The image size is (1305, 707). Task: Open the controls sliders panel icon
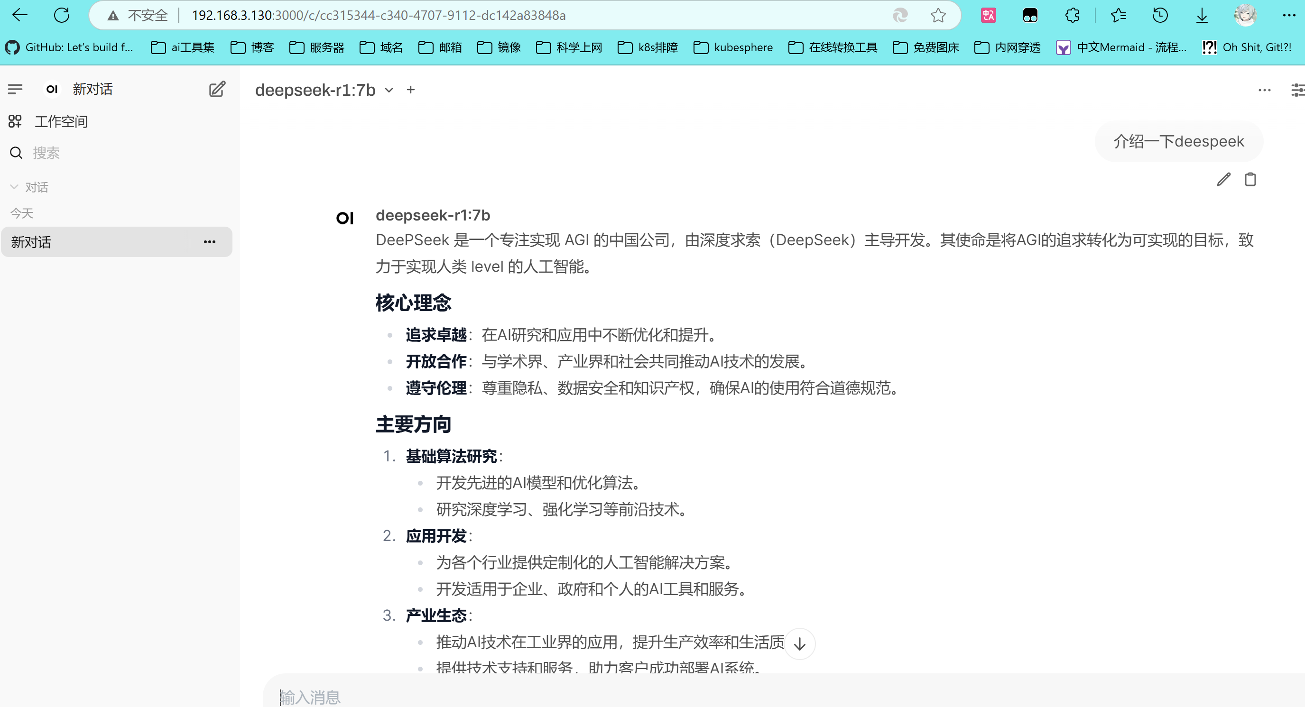(x=1297, y=90)
